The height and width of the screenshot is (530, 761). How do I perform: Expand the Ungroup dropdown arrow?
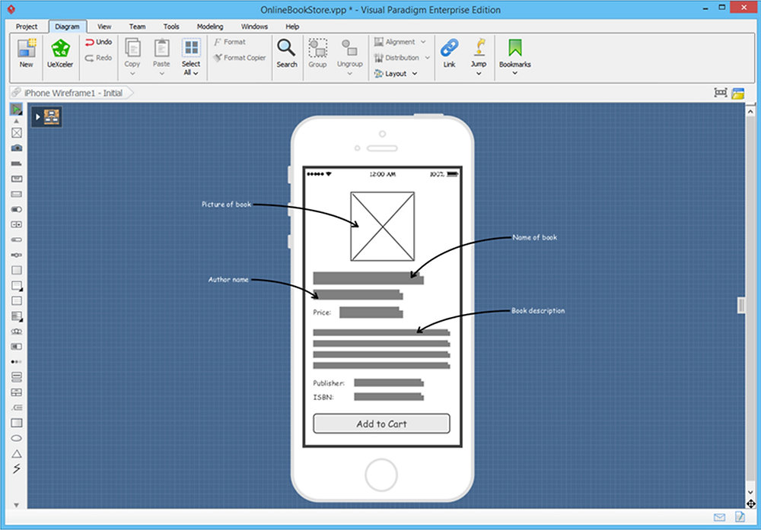point(349,74)
